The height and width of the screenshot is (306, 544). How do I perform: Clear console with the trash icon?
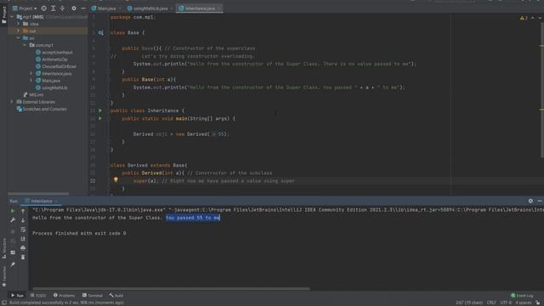tap(23, 258)
